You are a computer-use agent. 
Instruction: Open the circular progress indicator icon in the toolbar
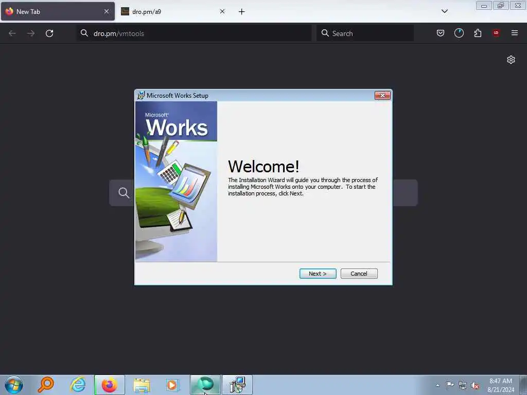pos(459,33)
